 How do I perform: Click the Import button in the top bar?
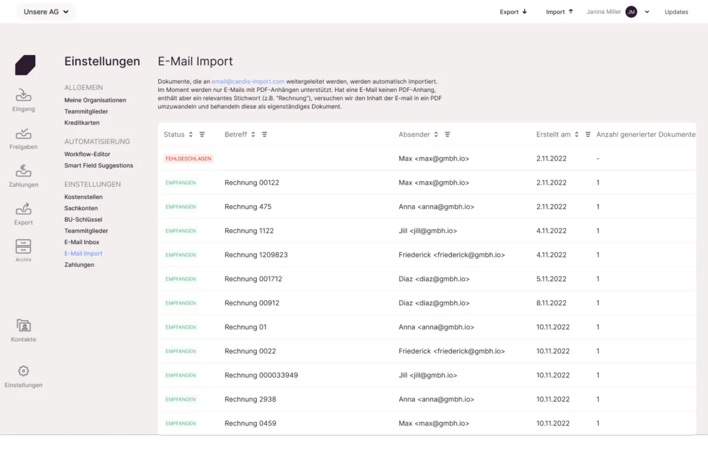coord(559,12)
